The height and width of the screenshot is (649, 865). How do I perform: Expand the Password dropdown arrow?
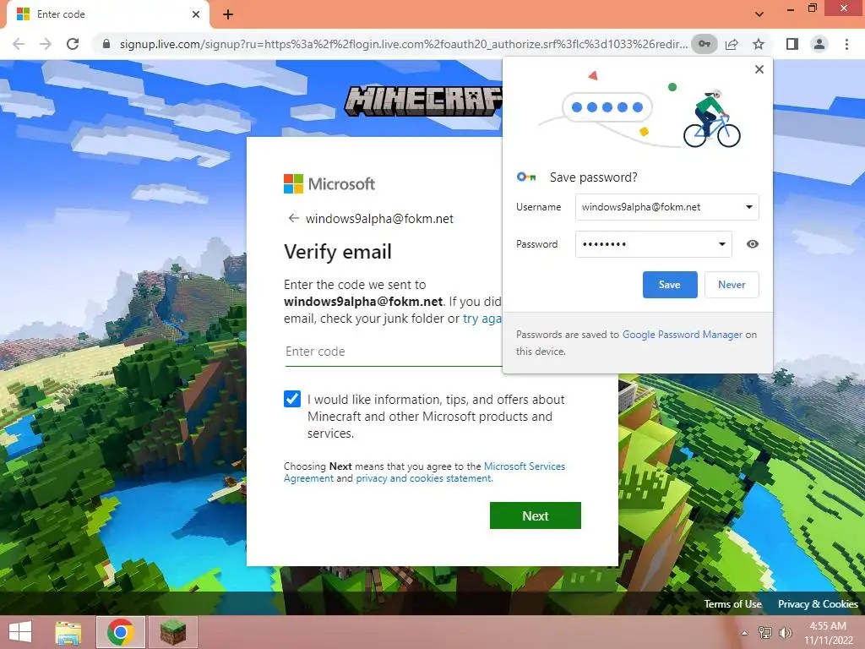pos(721,244)
